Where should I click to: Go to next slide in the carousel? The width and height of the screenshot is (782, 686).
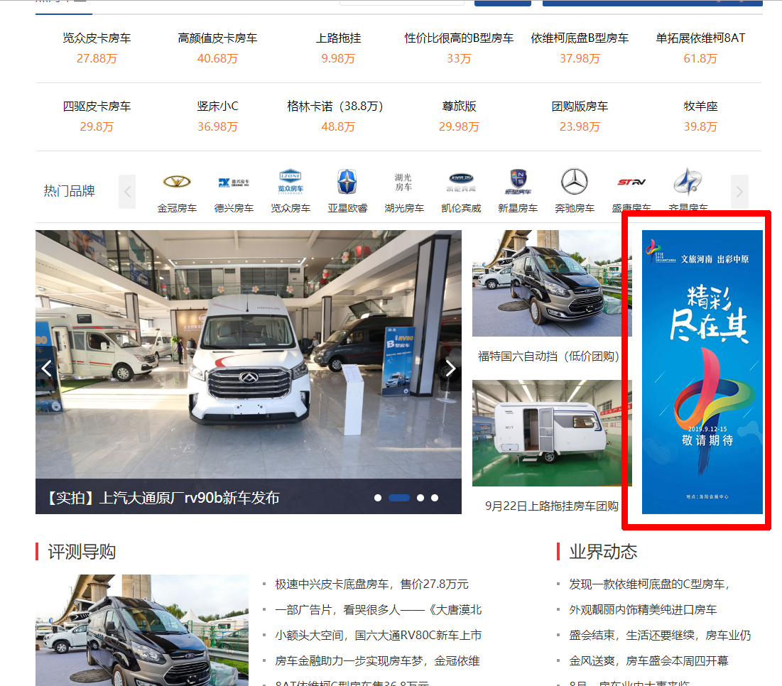[450, 368]
